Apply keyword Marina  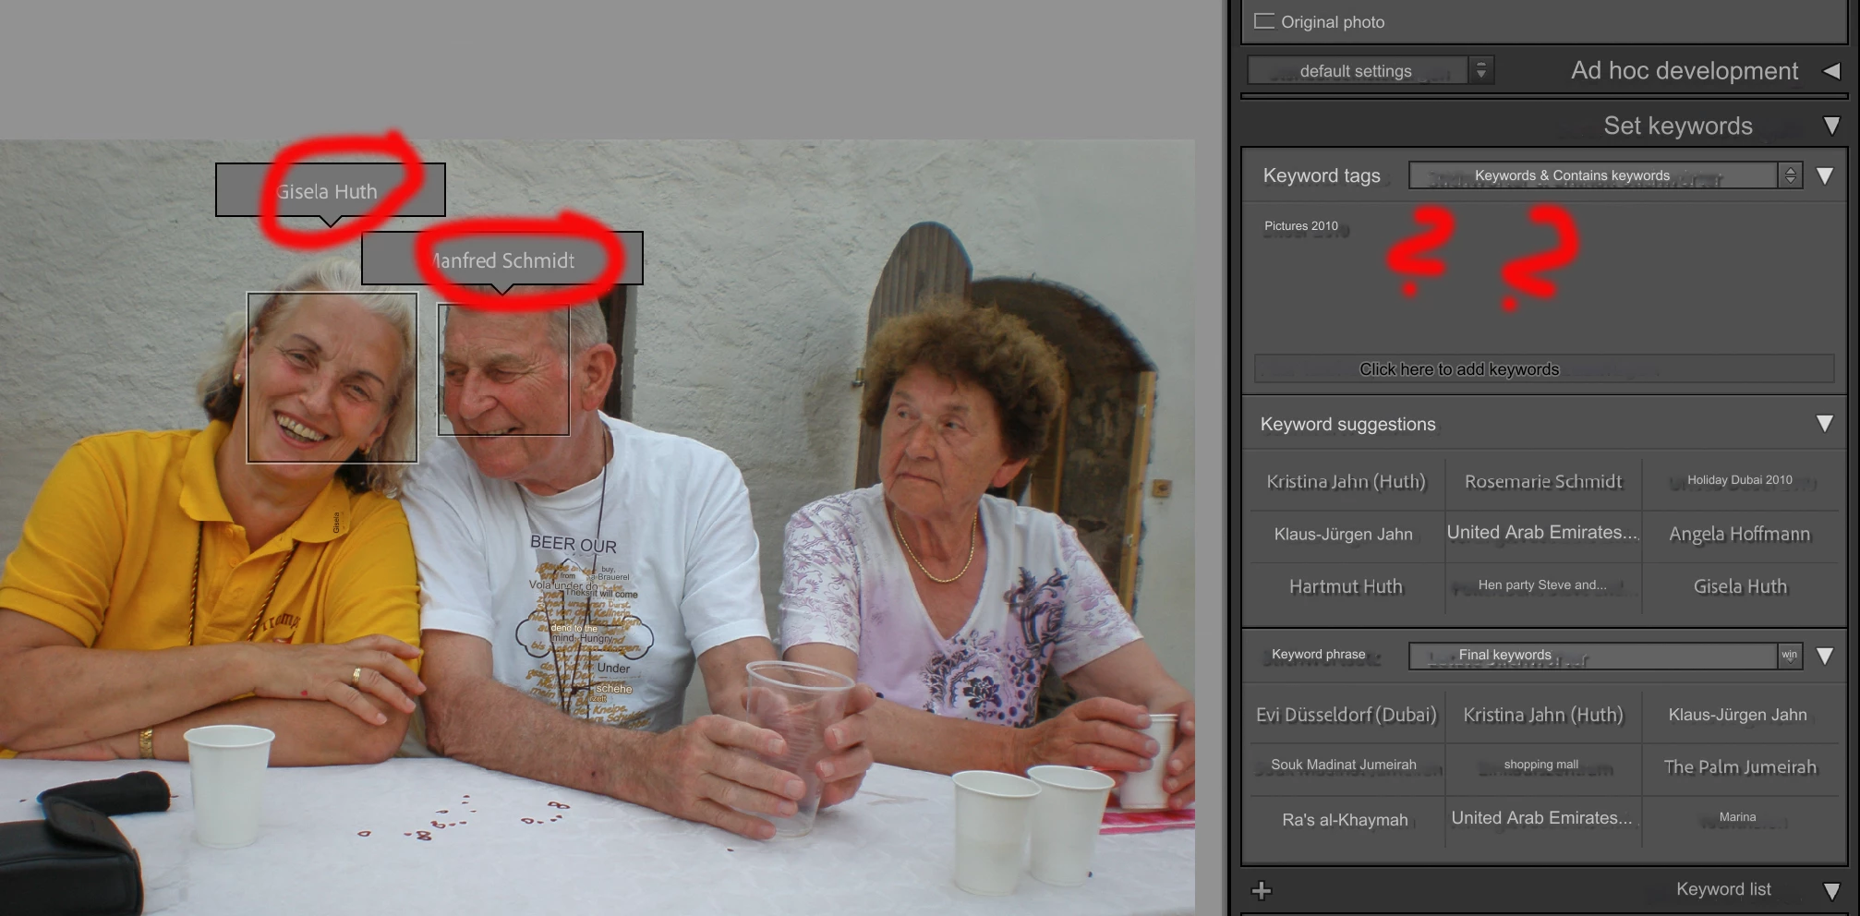coord(1737,817)
